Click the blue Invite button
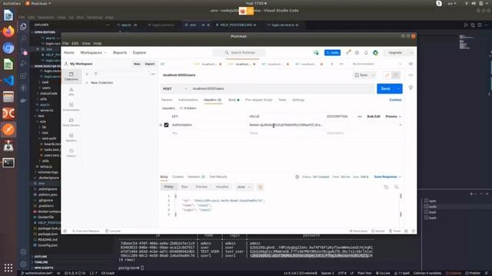This screenshot has width=492, height=276. (332, 53)
